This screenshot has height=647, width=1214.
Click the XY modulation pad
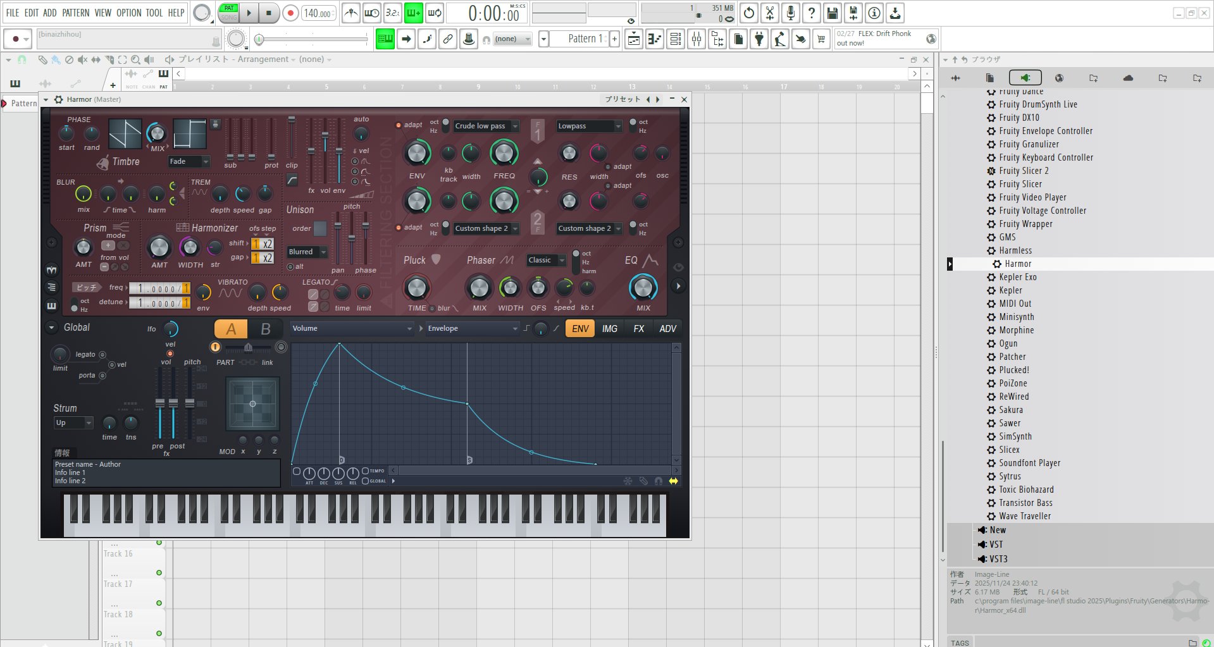252,404
